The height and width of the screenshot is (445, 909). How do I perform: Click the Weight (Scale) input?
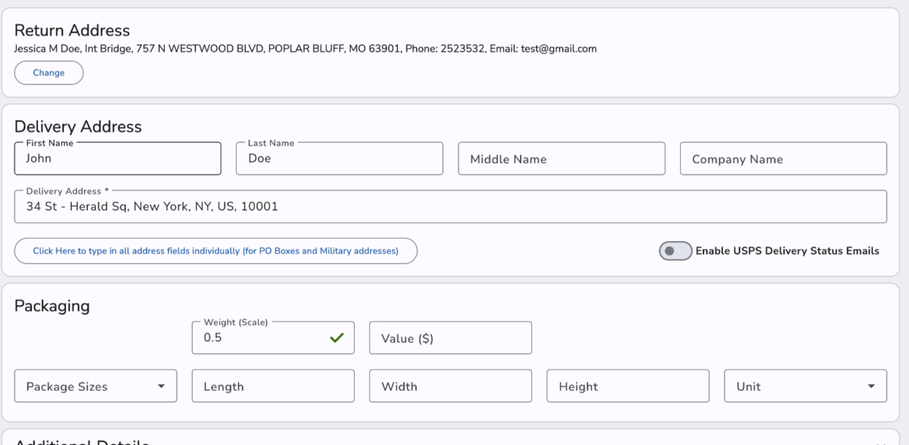coord(260,338)
